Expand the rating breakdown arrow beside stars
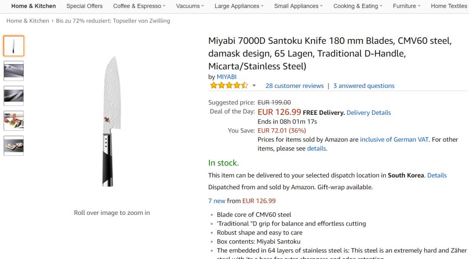469x259 pixels. (254, 86)
